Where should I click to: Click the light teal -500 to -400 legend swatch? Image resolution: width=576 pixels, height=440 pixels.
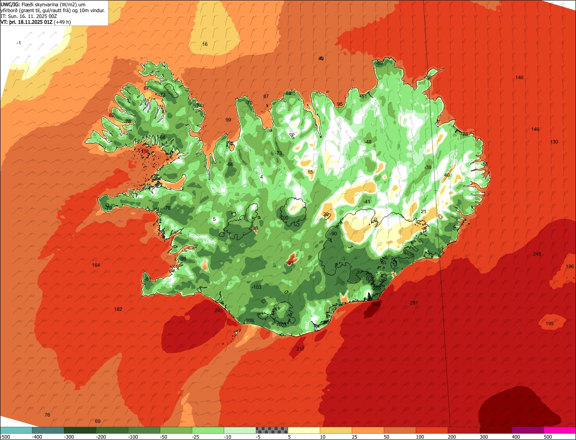(x=16, y=430)
